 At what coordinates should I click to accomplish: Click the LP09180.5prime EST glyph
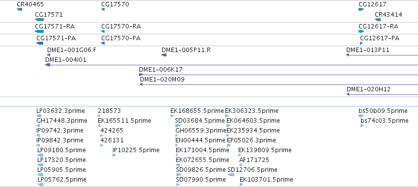coord(40,155)
